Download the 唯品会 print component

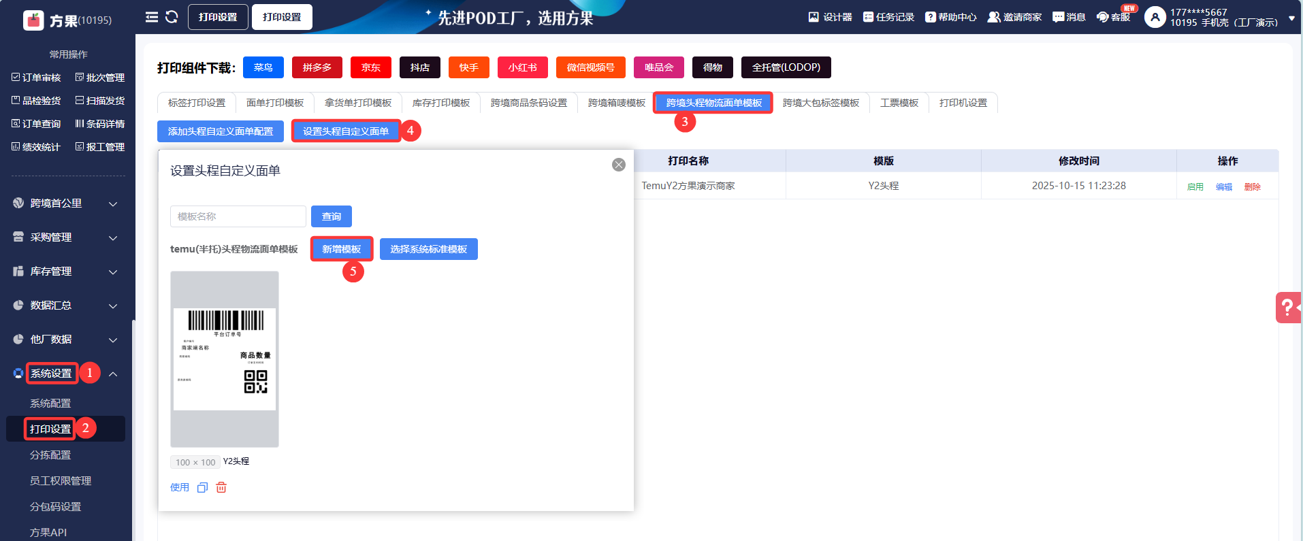(659, 67)
